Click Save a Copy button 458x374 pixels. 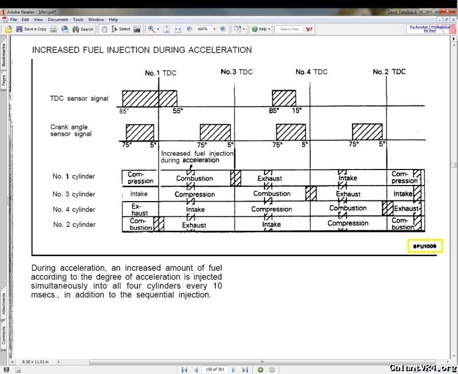31,29
